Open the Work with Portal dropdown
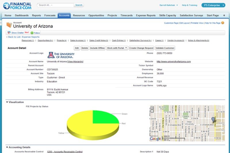The image size is (230, 153). [x=117, y=48]
